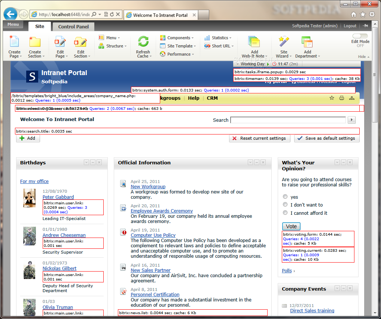Expand Working Day timer panel

238,64
